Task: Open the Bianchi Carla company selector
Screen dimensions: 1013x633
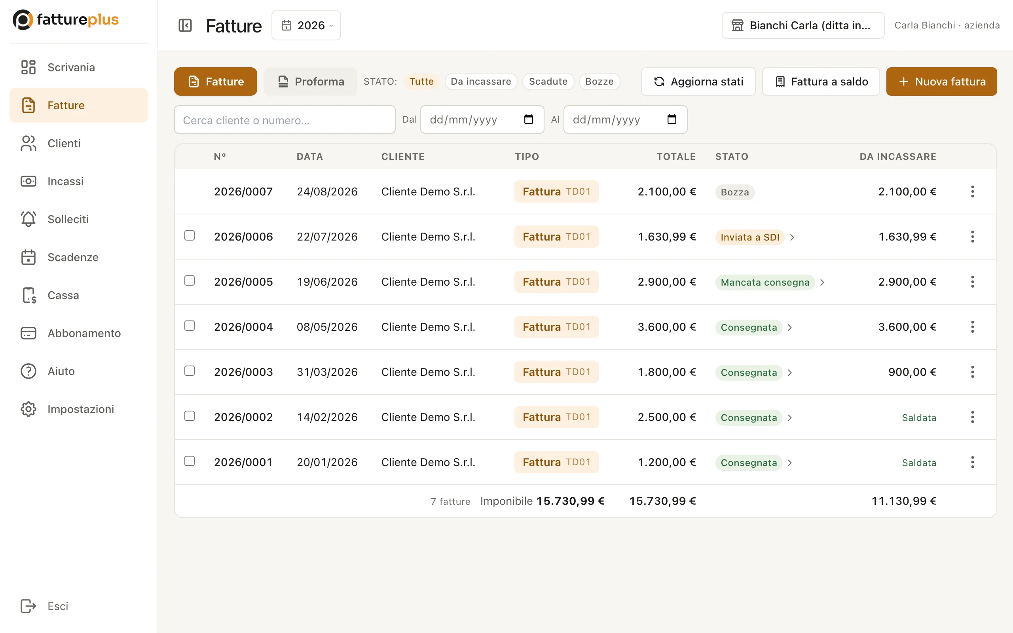Action: 802,26
